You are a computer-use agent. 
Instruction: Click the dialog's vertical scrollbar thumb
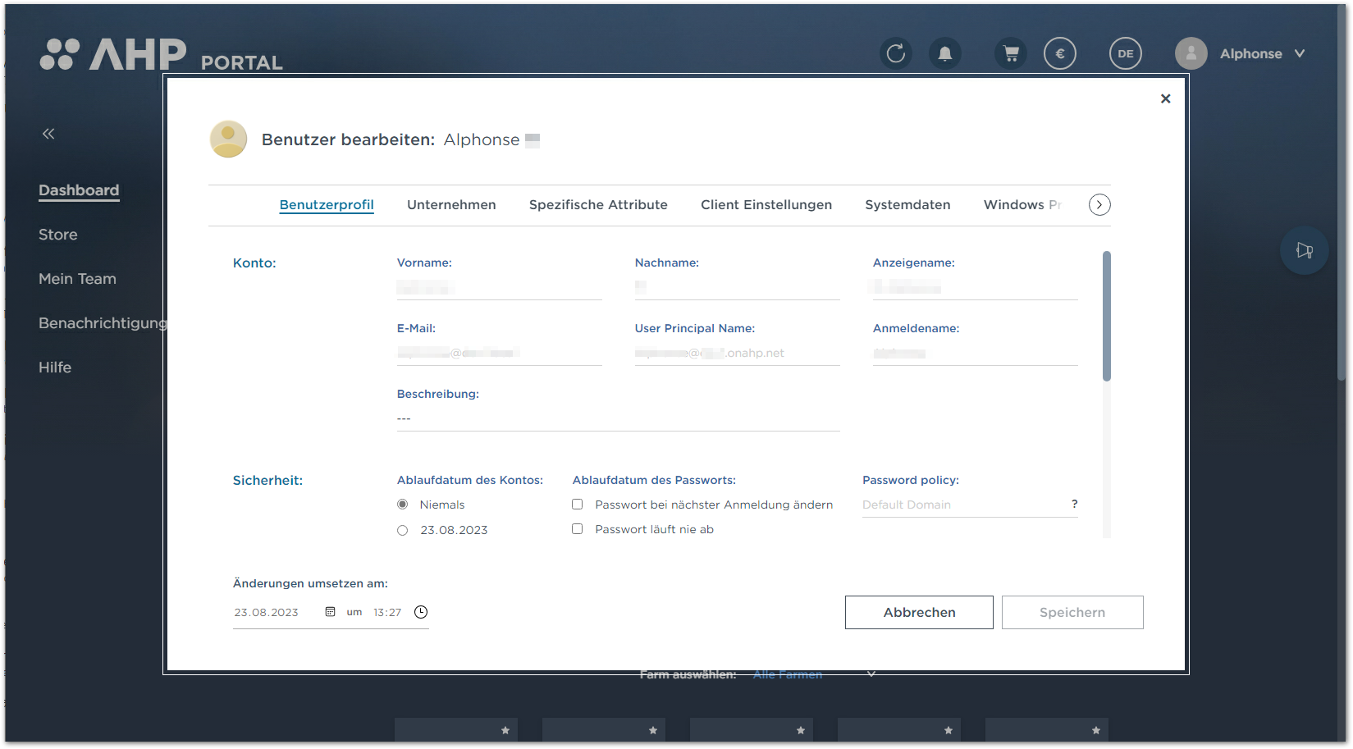coord(1107,316)
